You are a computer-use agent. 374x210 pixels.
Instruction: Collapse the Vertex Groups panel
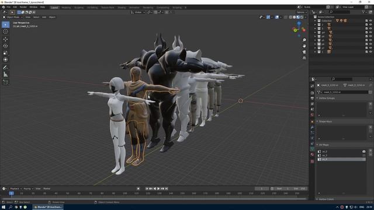coord(317,98)
